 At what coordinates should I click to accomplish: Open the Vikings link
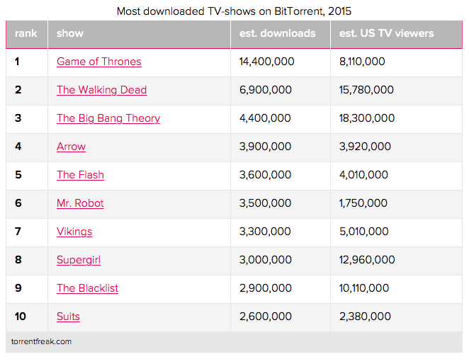(x=74, y=232)
